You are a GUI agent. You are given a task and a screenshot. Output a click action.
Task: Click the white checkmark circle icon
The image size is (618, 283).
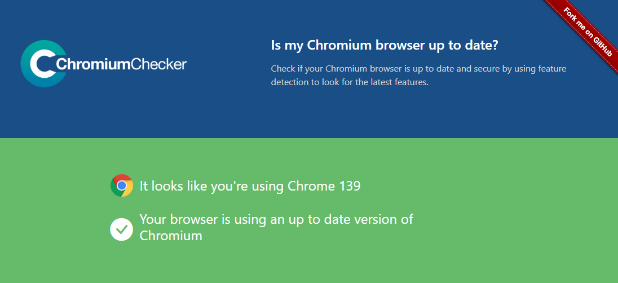click(x=121, y=229)
